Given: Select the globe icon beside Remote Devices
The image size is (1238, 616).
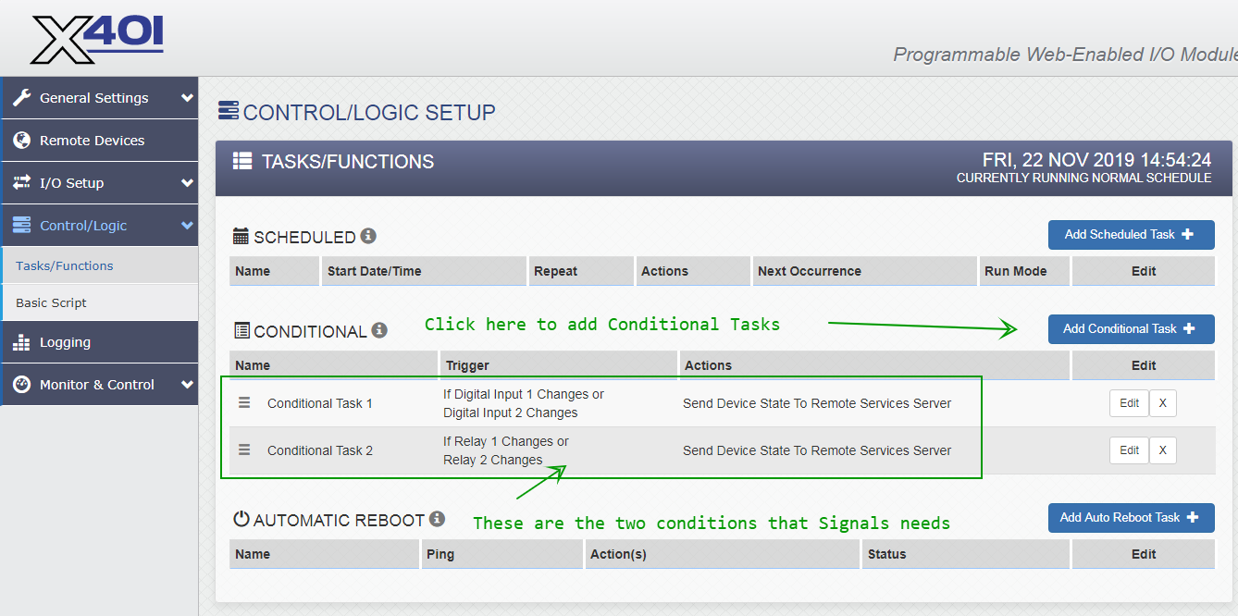Looking at the screenshot, I should (x=20, y=140).
